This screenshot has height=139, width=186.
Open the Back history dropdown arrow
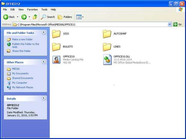click(17, 17)
